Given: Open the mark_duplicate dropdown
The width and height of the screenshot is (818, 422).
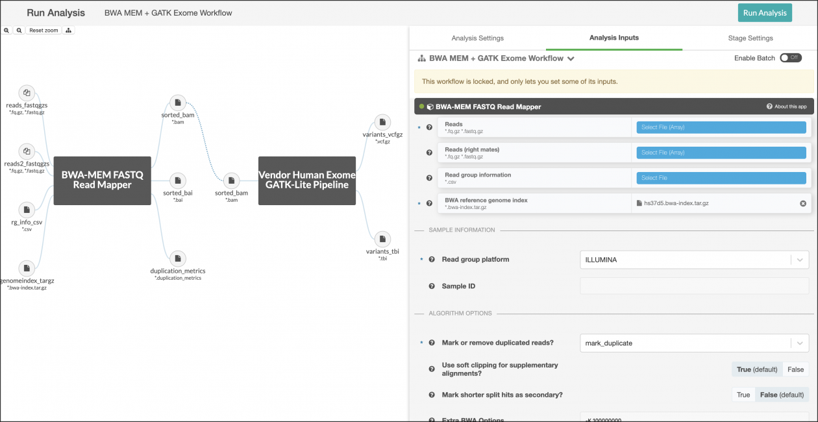Looking at the screenshot, I should coord(694,343).
